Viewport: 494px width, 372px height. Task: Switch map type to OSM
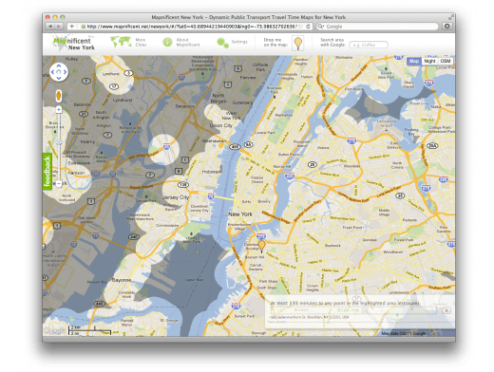(446, 61)
